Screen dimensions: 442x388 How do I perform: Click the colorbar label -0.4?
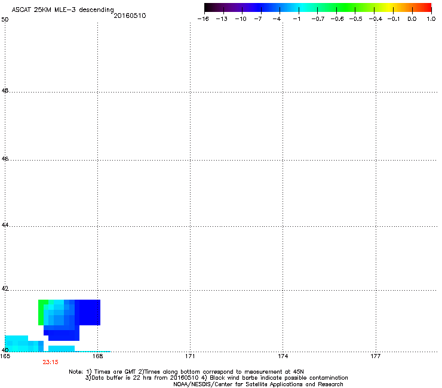(376, 19)
